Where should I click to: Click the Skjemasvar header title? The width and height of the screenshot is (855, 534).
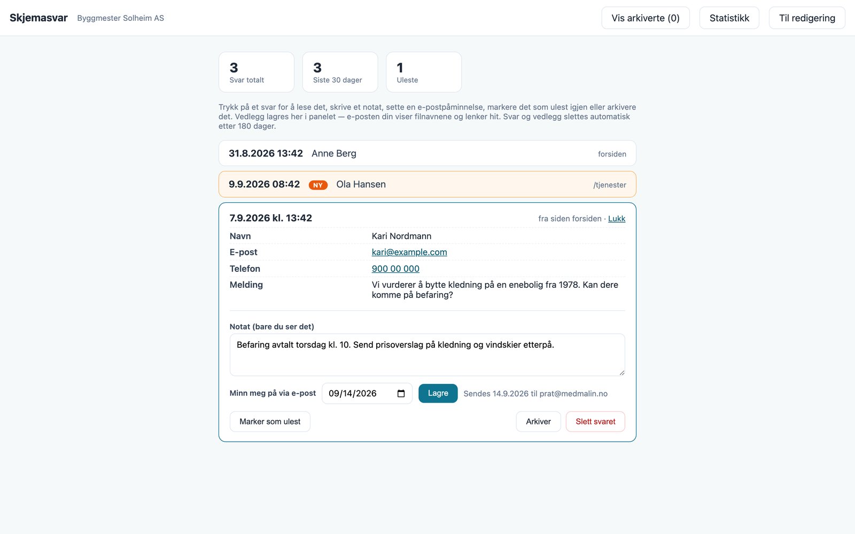[38, 18]
